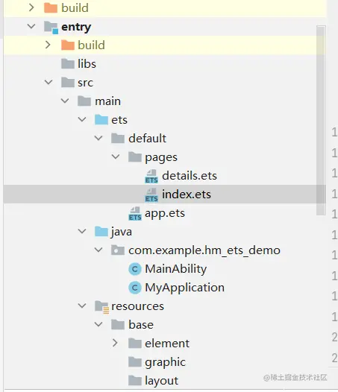This screenshot has width=338, height=392.
Task: Select the libs folder
Action: [x=78, y=64]
